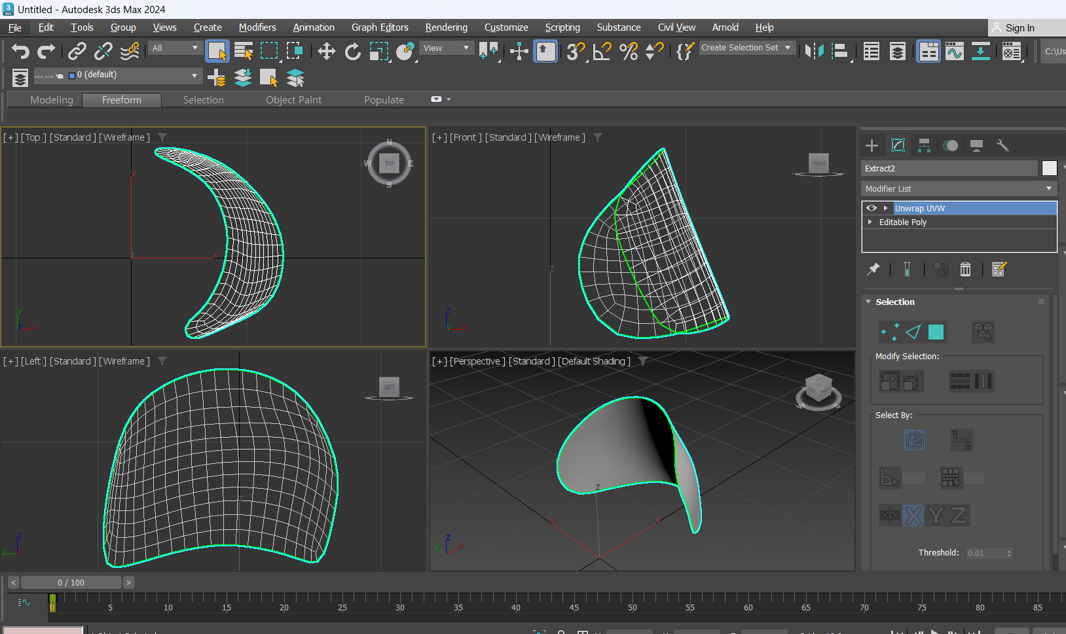Open the Modifiers menu

tap(257, 27)
